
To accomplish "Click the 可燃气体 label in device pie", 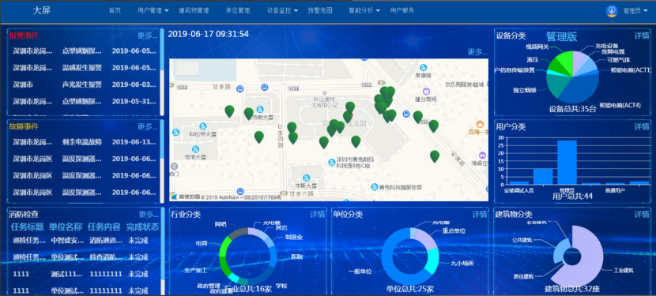I will pos(619,59).
